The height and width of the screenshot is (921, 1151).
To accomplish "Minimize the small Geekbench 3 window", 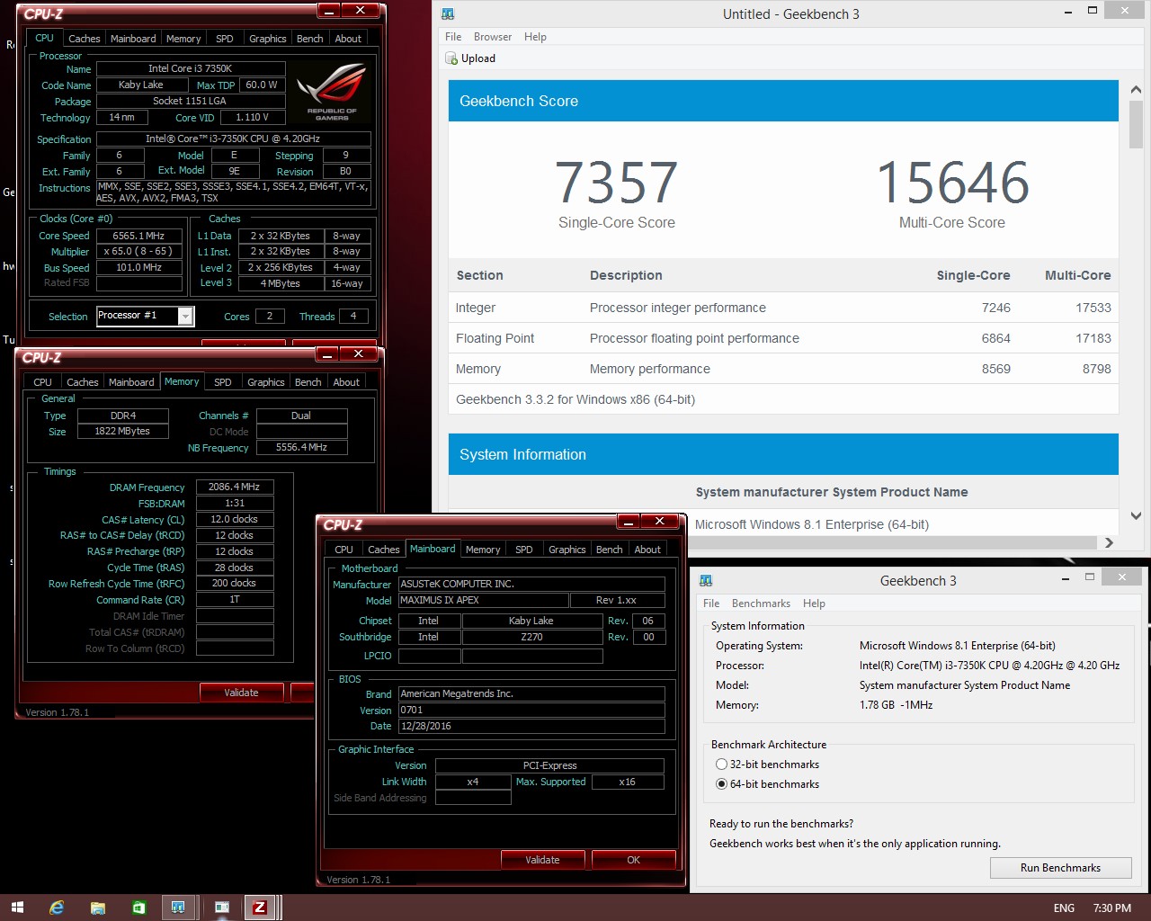I will pyautogui.click(x=1066, y=577).
